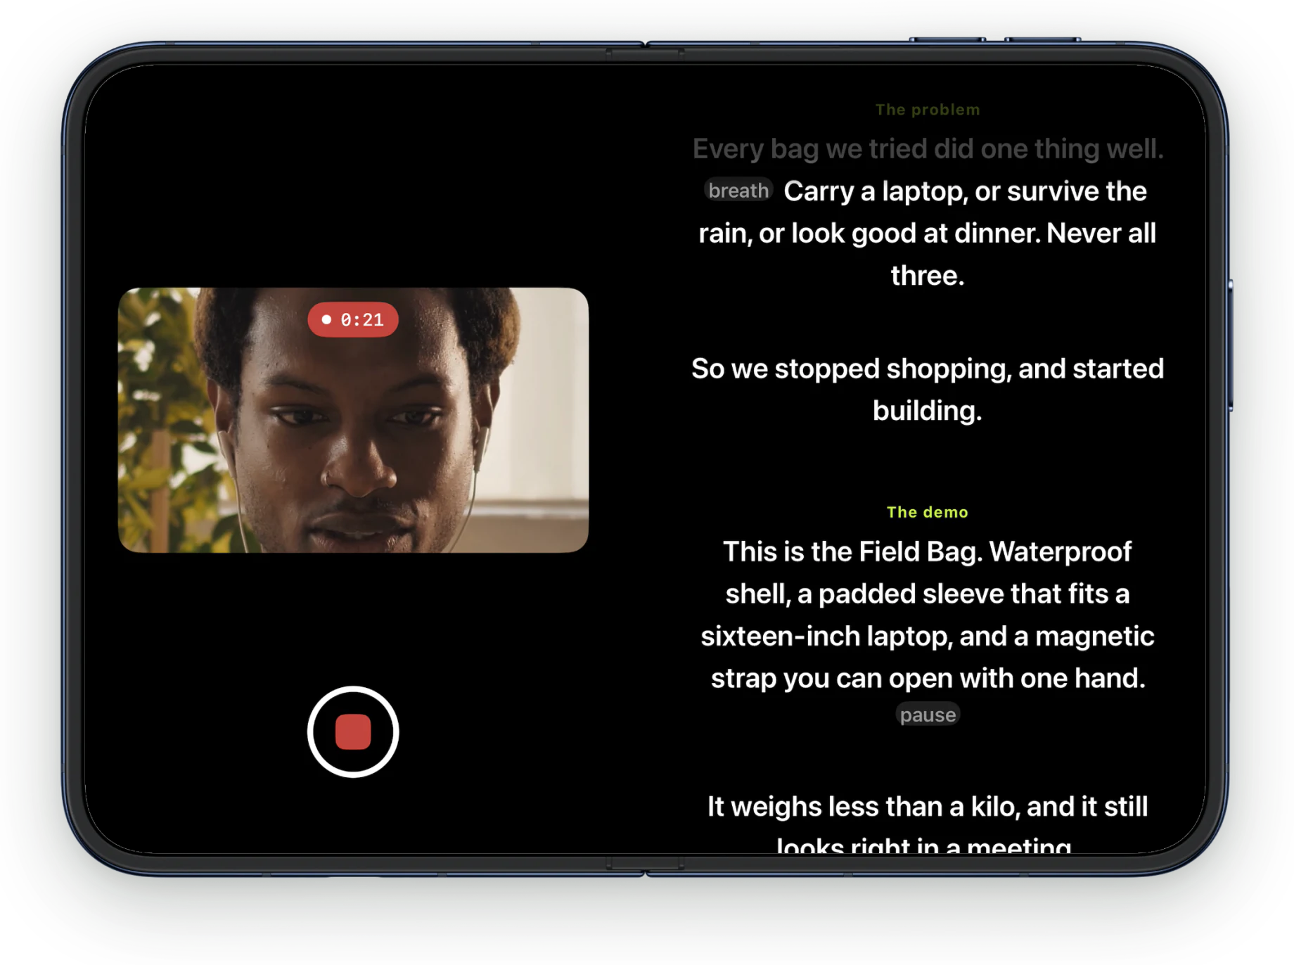The width and height of the screenshot is (1294, 965).
Task: Tap the line "It weighs less than a kilo"
Action: tap(928, 825)
